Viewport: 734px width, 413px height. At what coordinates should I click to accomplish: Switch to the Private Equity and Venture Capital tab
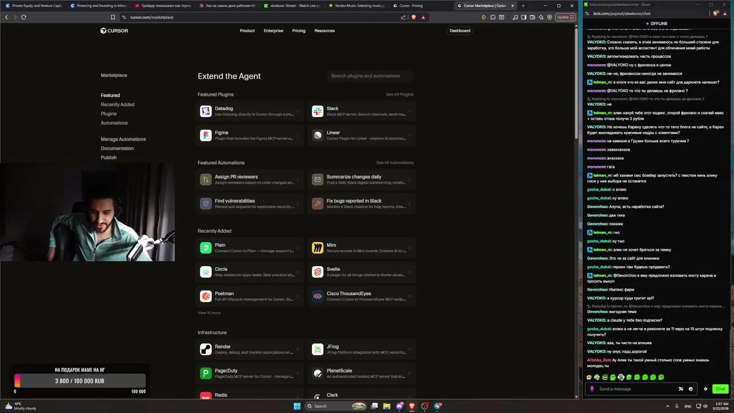(x=34, y=6)
